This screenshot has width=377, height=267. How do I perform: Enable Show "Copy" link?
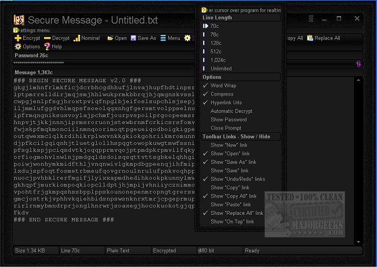point(241,188)
